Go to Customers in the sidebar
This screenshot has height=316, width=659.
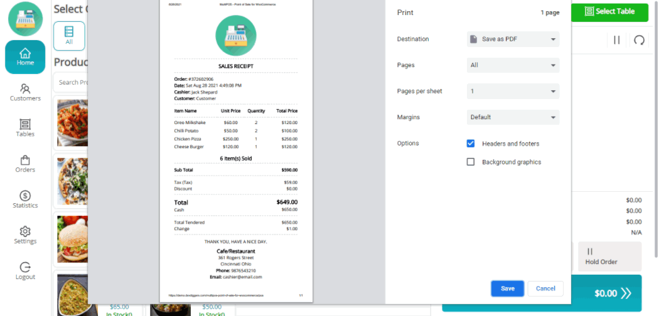(x=25, y=93)
